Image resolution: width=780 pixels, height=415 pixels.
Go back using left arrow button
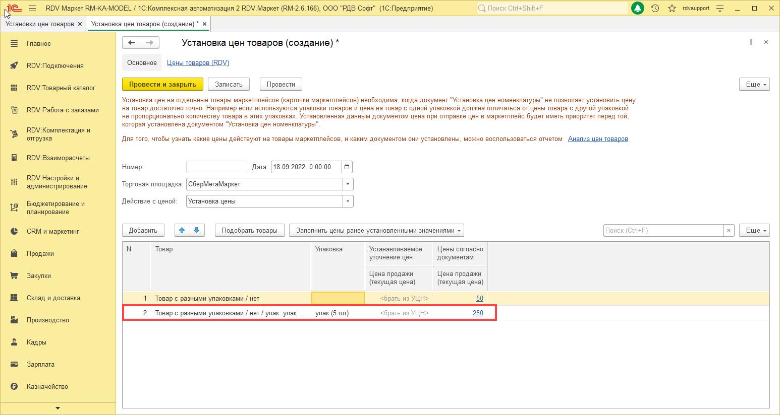pos(132,43)
